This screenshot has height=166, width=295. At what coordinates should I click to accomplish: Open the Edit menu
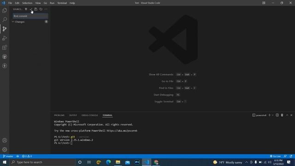(17, 3)
